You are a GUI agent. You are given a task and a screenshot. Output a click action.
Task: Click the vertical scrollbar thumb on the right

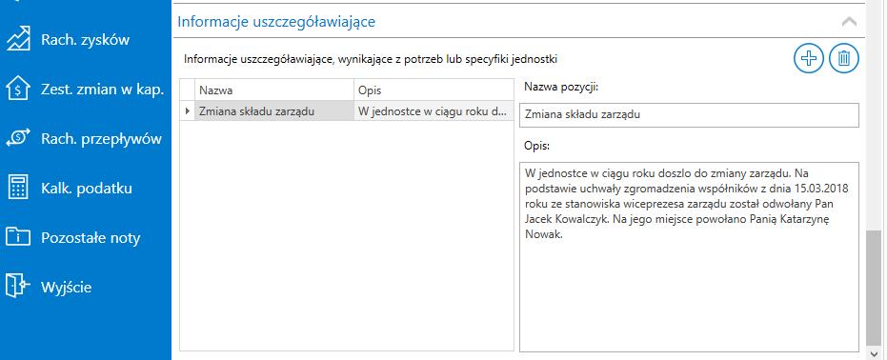[874, 288]
